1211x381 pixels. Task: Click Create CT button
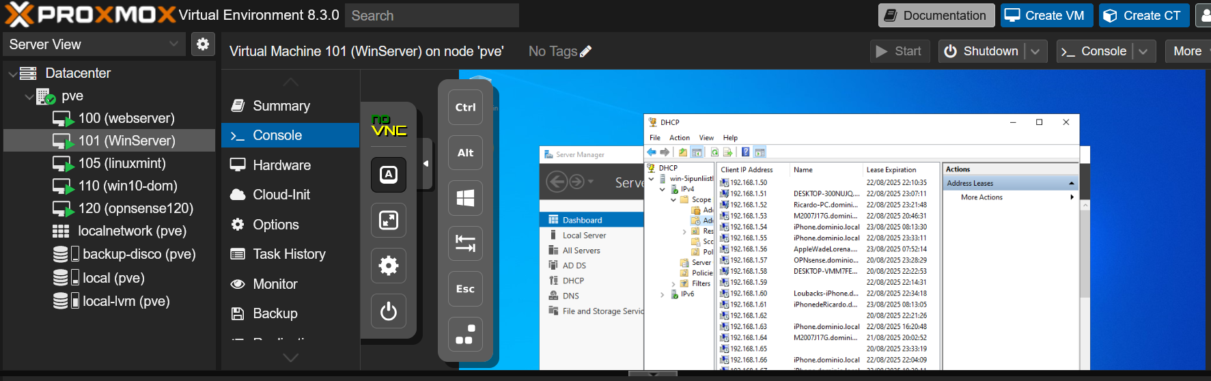coord(1144,16)
